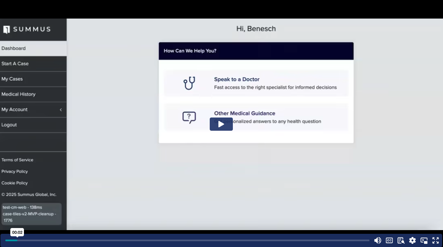Mute the video volume speaker icon
The image size is (443, 247).
click(x=377, y=240)
